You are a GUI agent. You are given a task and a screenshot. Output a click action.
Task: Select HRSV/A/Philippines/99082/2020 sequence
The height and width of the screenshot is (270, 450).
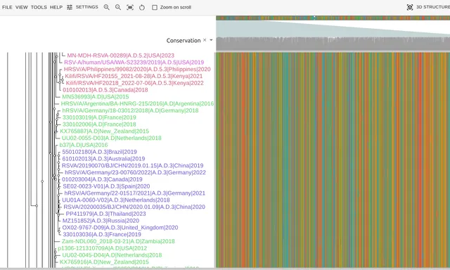coord(137,69)
